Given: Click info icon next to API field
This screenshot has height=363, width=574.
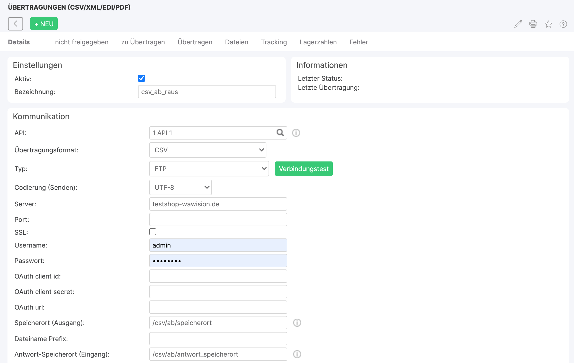Looking at the screenshot, I should point(296,133).
